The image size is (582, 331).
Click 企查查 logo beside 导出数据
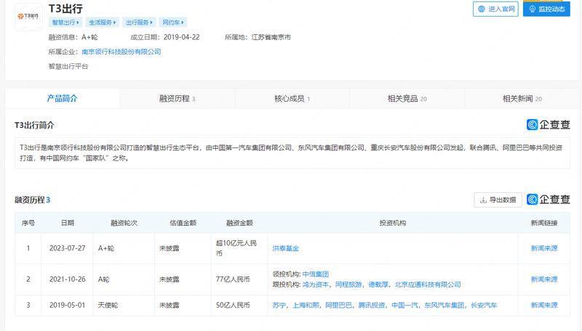click(x=549, y=200)
